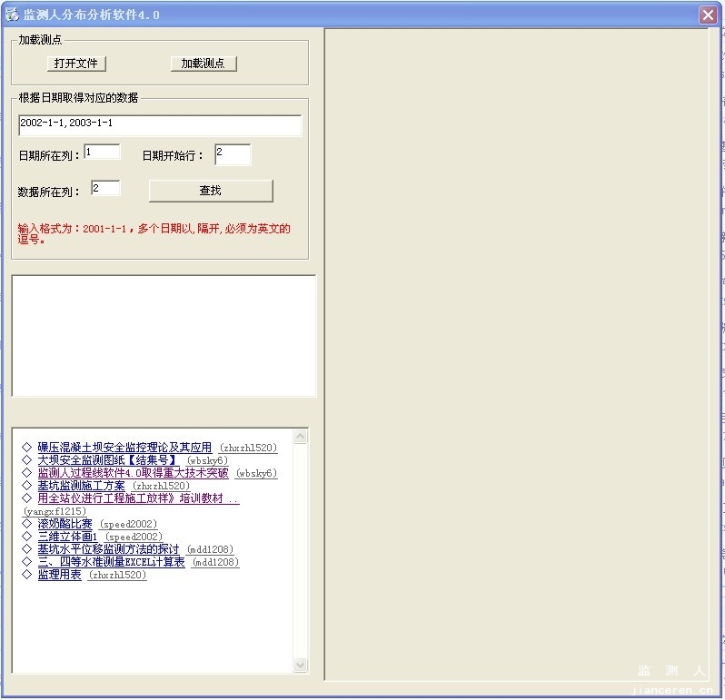The height and width of the screenshot is (700, 725).
Task: Click the 加载测点 button
Action: pos(204,64)
